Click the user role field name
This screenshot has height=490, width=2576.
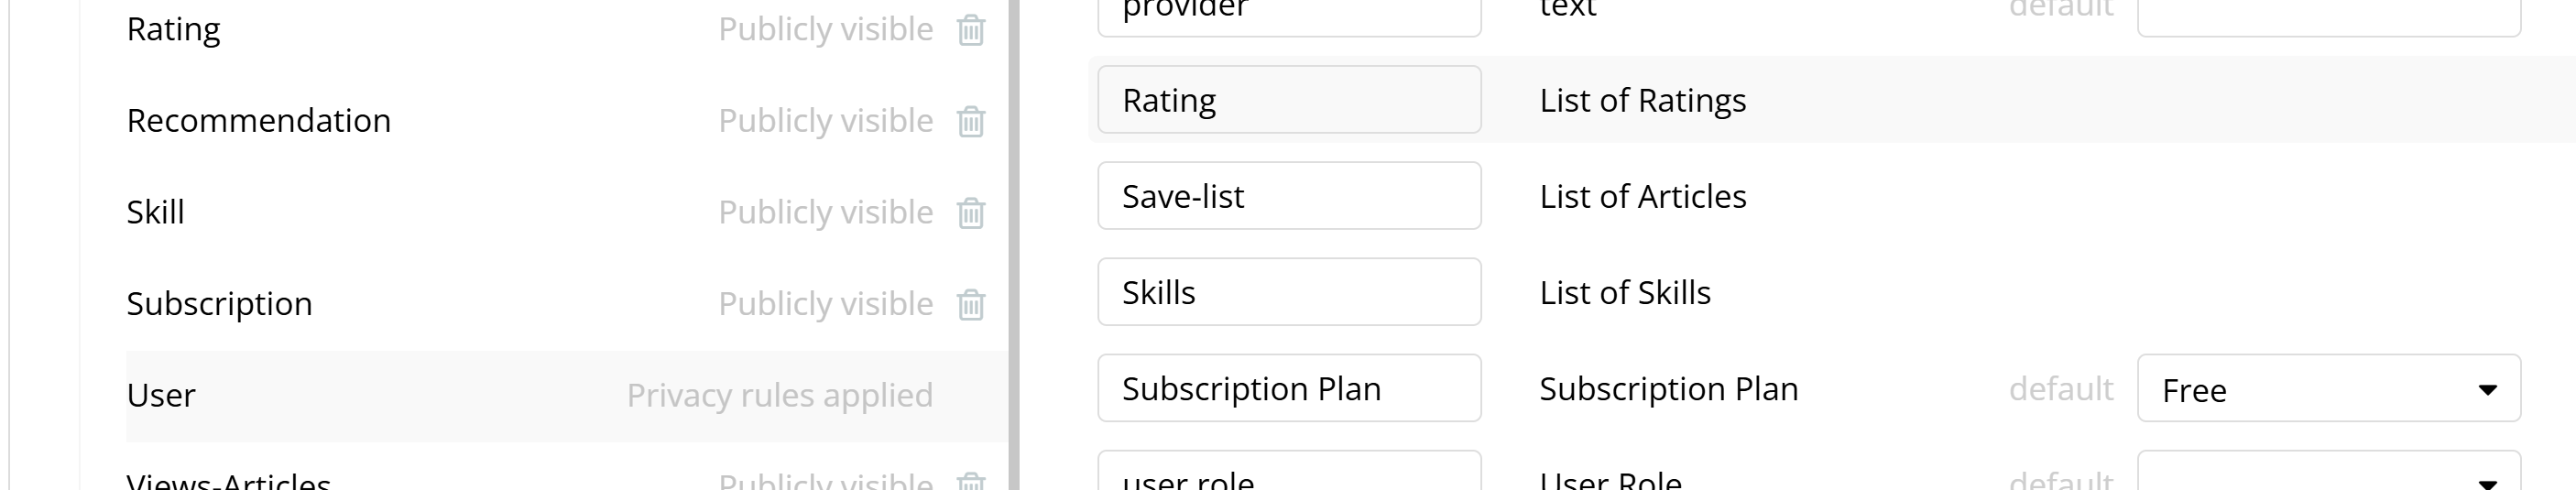click(1288, 476)
